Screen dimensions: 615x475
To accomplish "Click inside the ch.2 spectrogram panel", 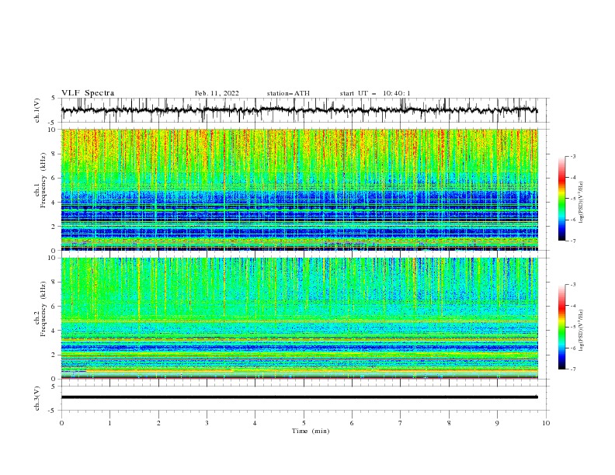I will click(299, 318).
